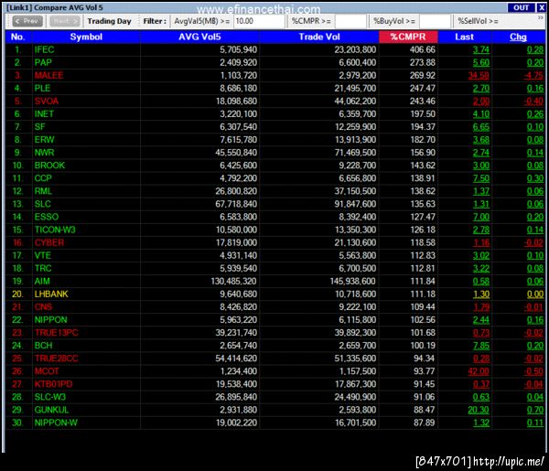This screenshot has height=471, width=549.
Task: Click the OUT button in title bar
Action: (521, 7)
